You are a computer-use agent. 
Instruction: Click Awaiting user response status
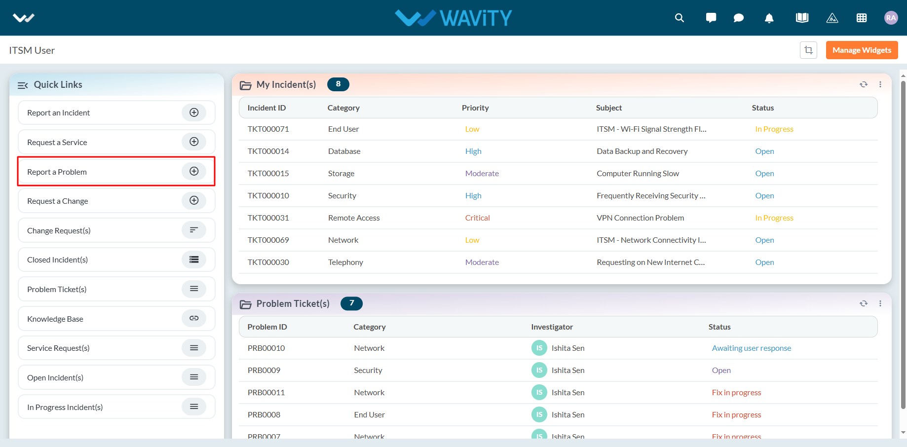click(x=751, y=348)
